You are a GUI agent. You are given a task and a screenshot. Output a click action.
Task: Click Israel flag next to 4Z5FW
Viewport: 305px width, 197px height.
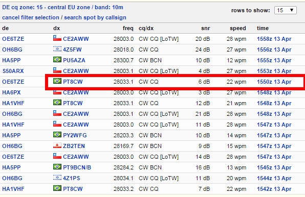57,49
